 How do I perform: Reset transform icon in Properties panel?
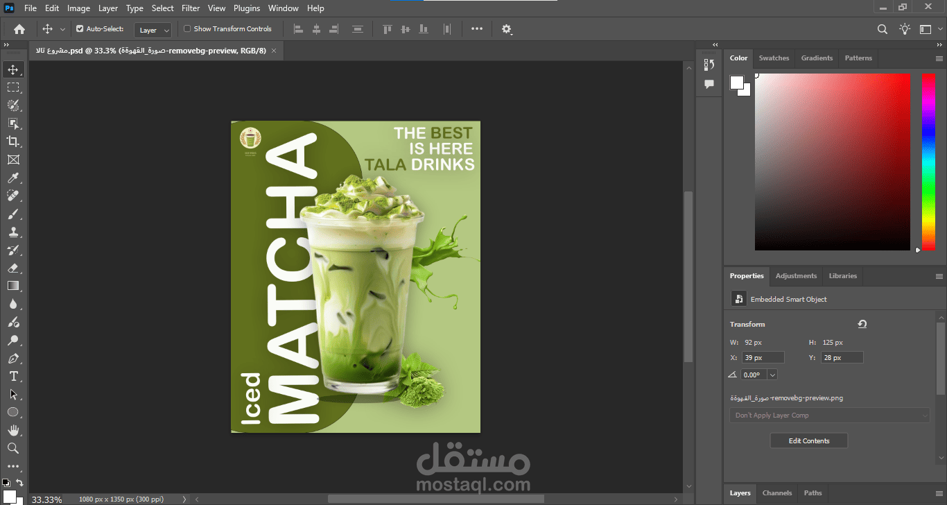click(862, 324)
